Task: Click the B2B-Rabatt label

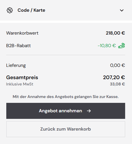Action: pos(19,46)
